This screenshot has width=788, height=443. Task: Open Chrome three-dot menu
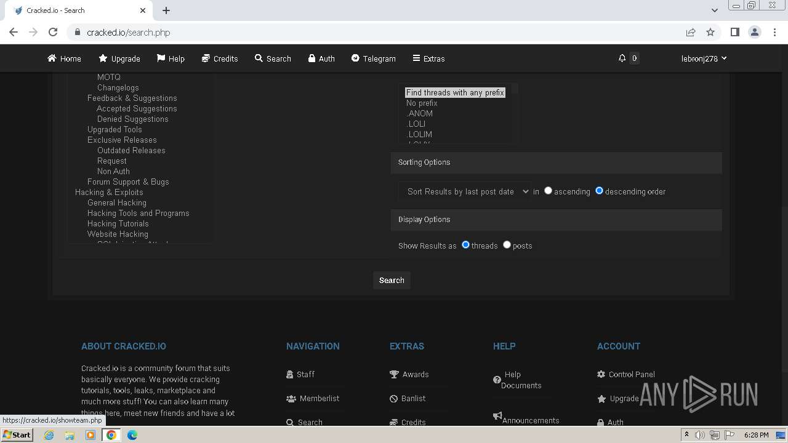click(775, 32)
